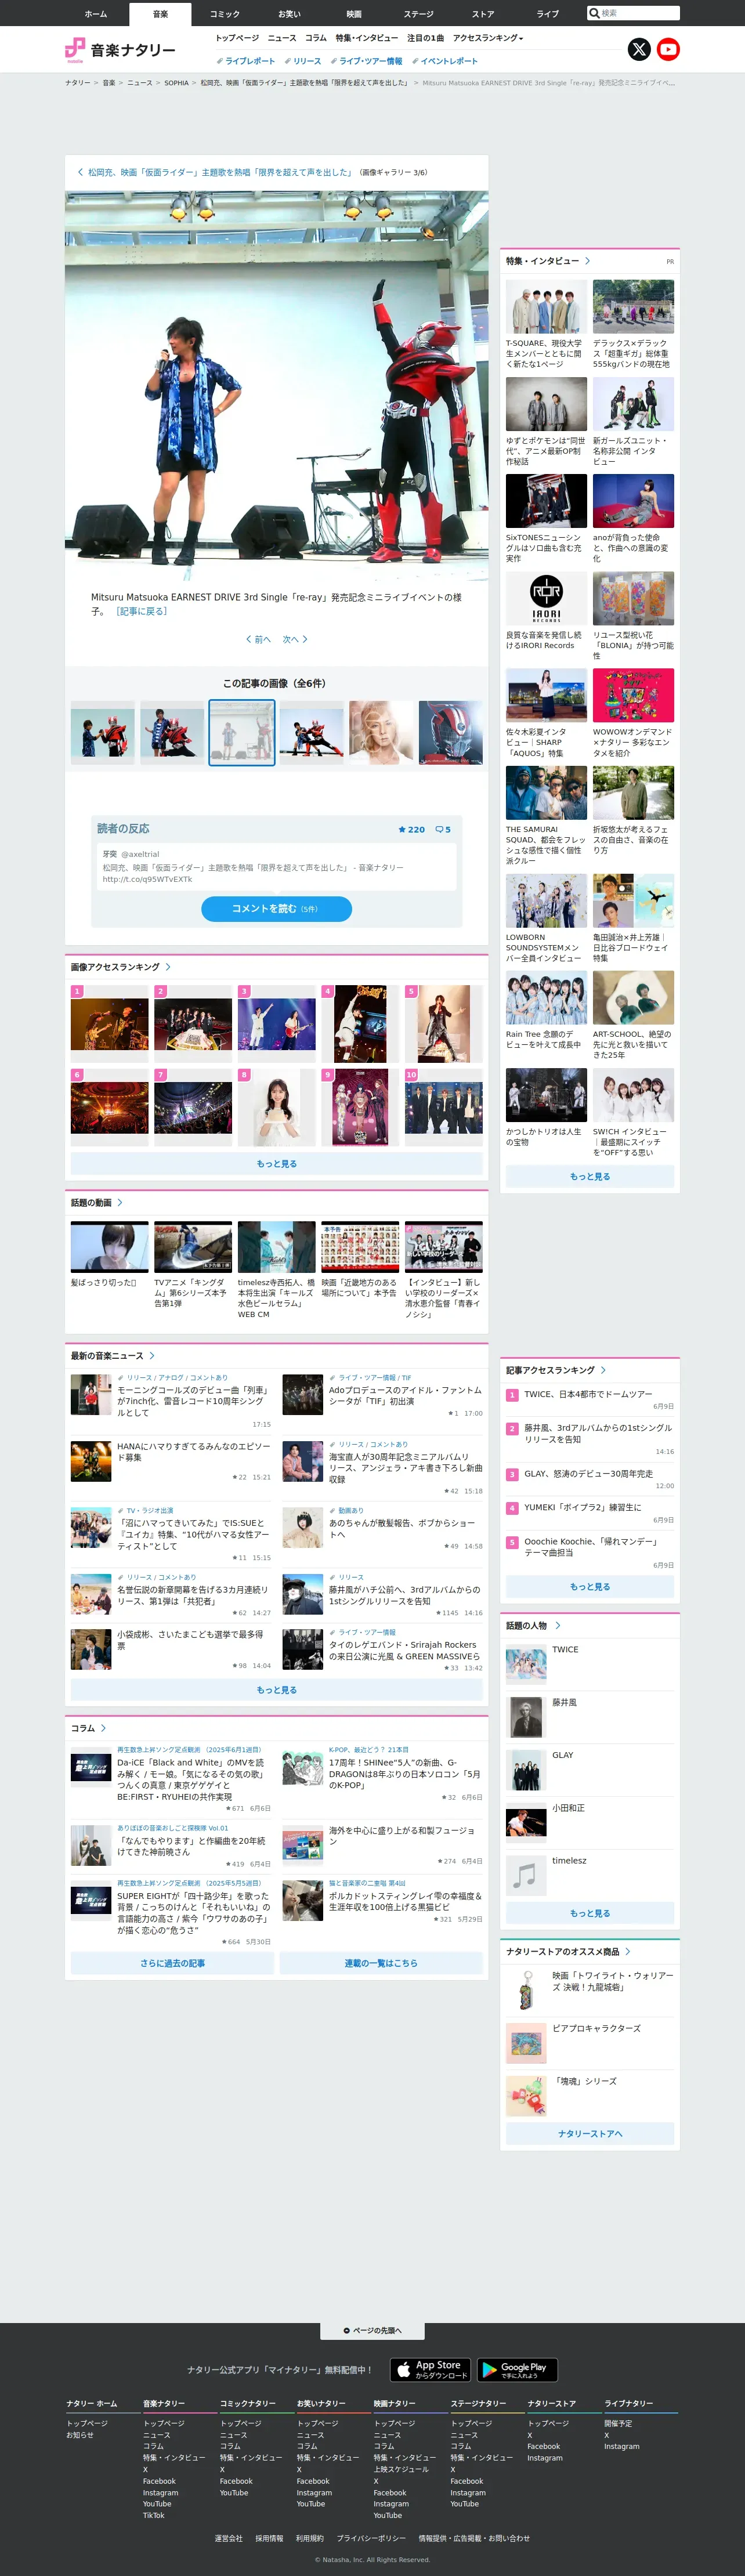The image size is (745, 2576).
Task: Open HANAにハマりすぎてるみんなのエピソード募集 news
Action: [x=194, y=1451]
